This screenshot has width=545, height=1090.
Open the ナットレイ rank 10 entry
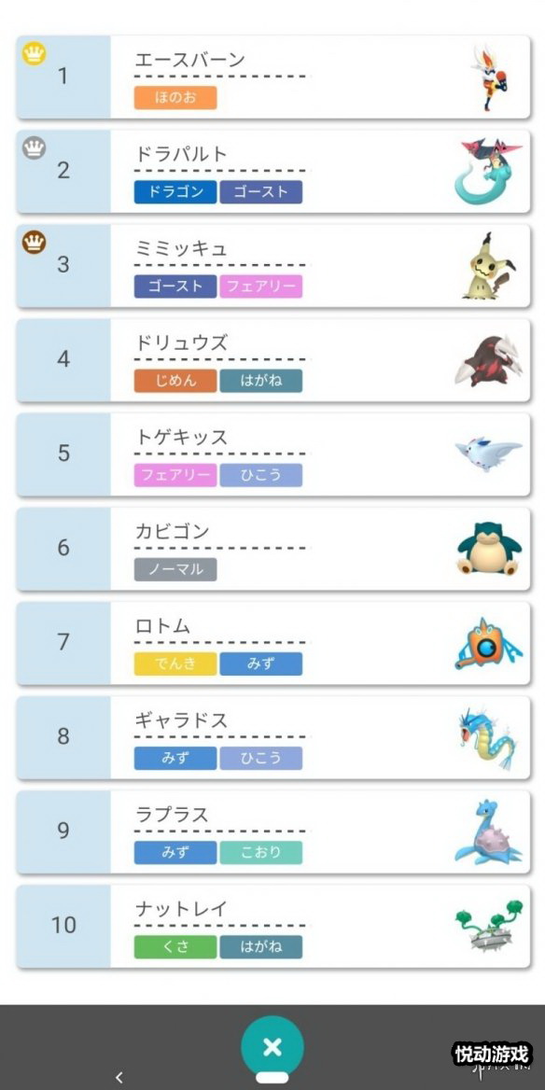[x=273, y=927]
